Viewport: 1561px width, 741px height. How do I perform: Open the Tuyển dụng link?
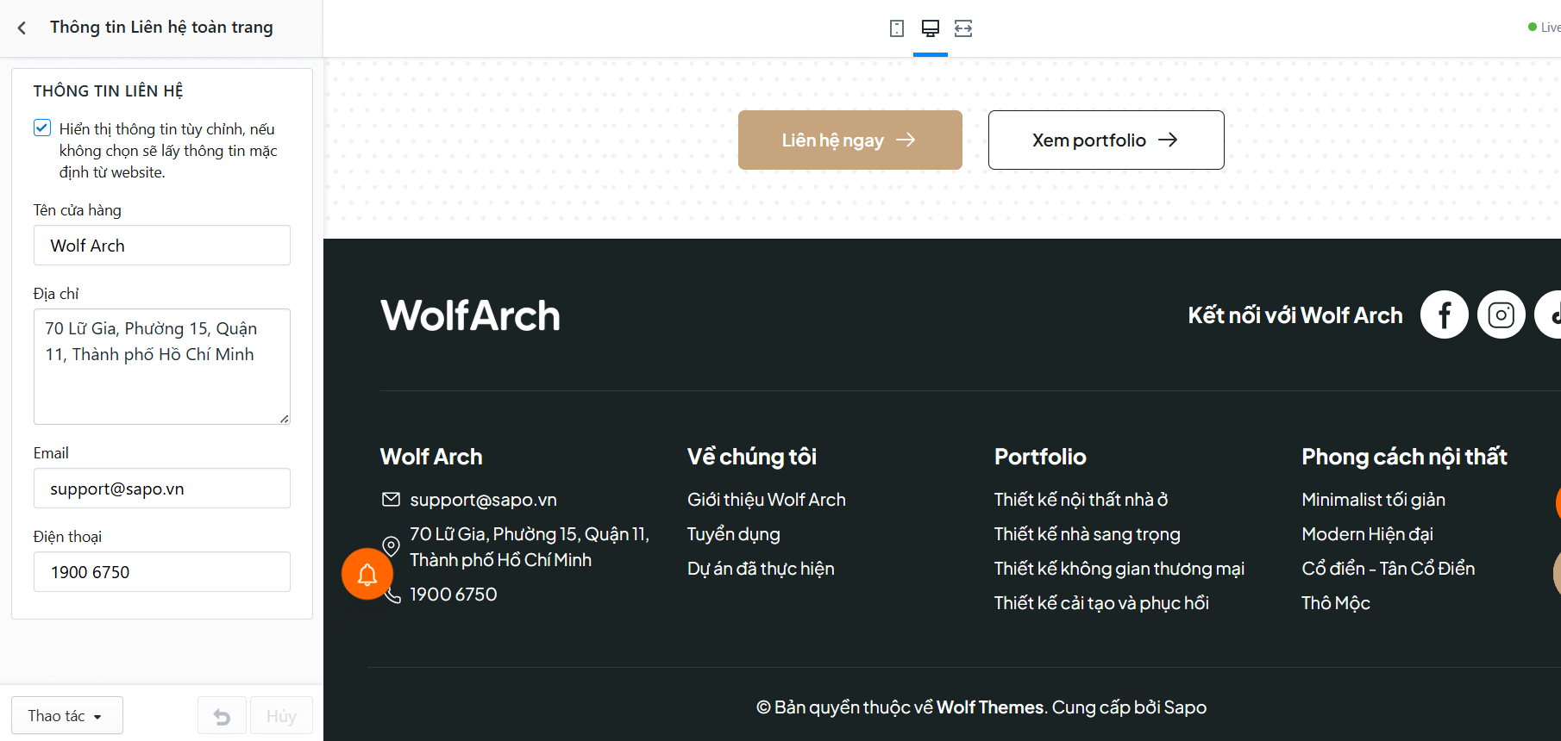pyautogui.click(x=734, y=534)
